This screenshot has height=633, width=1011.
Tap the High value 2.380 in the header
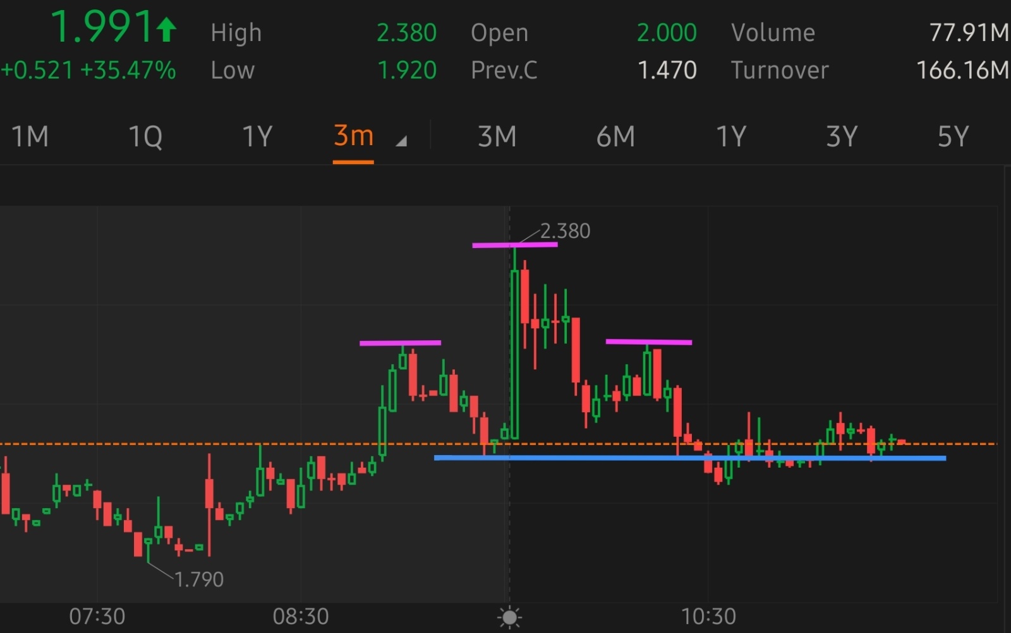coord(406,33)
